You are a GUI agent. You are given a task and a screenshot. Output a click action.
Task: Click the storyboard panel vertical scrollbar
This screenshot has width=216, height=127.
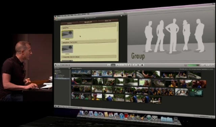[117, 41]
